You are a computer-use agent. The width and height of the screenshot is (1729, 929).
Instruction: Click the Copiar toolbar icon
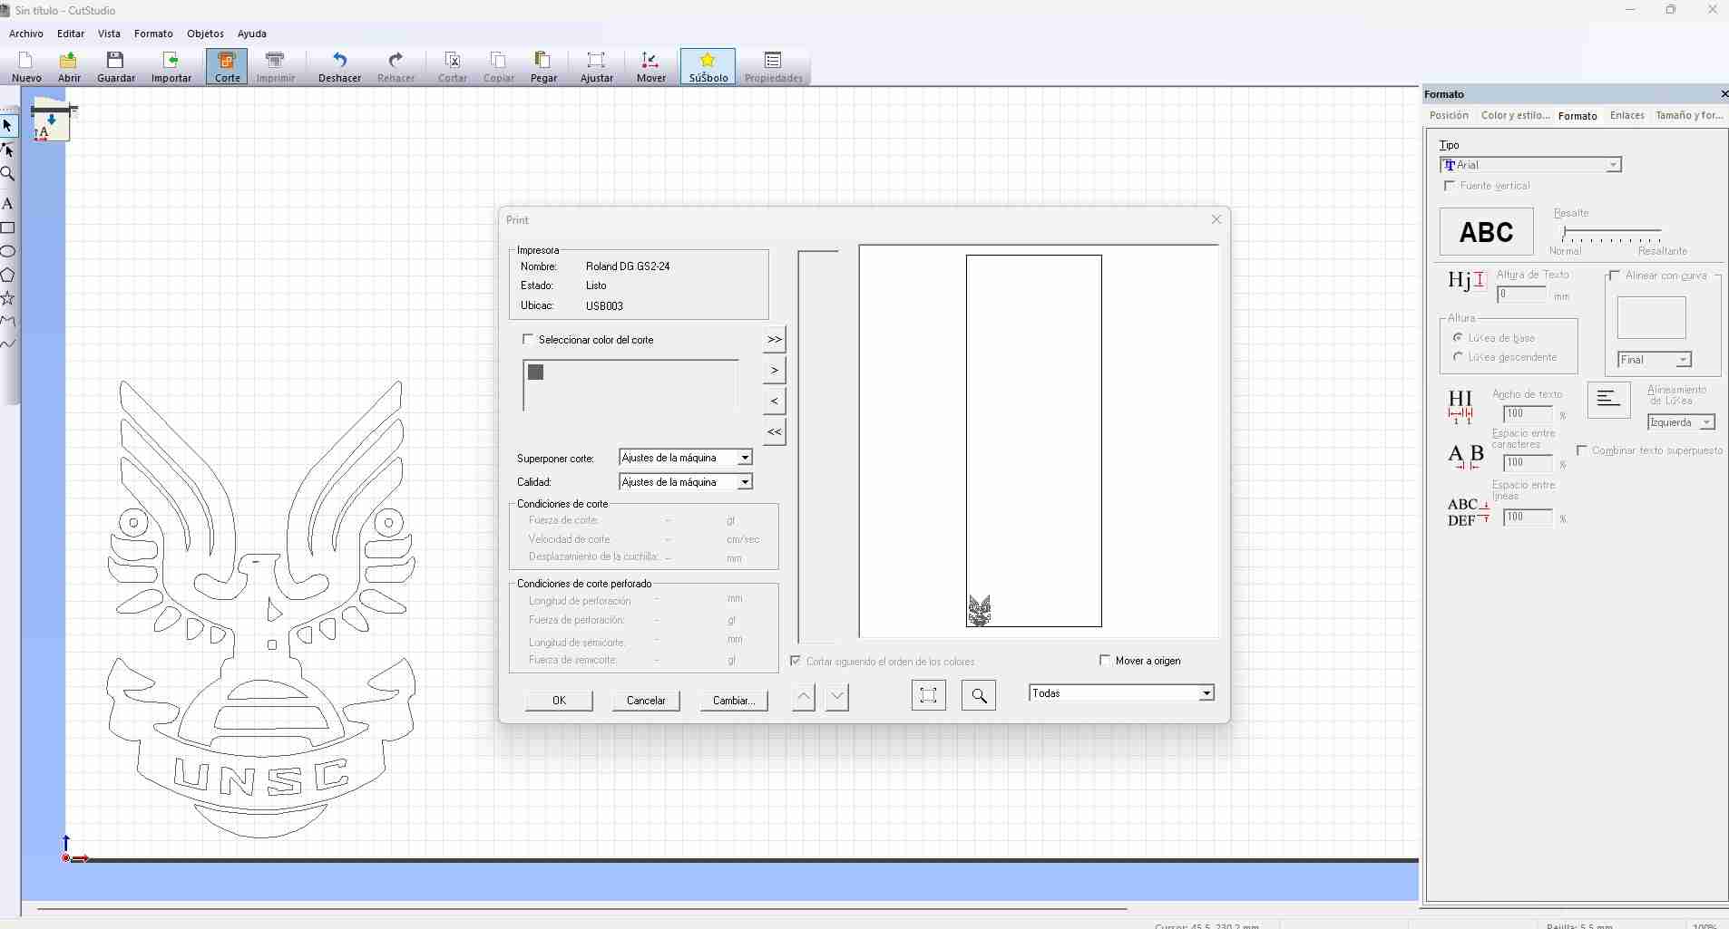coord(498,67)
